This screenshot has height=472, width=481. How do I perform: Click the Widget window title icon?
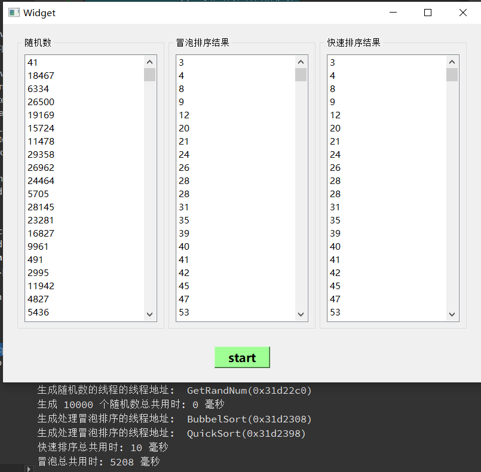pyautogui.click(x=14, y=13)
